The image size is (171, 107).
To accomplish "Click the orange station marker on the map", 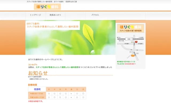I will pos(133,56).
